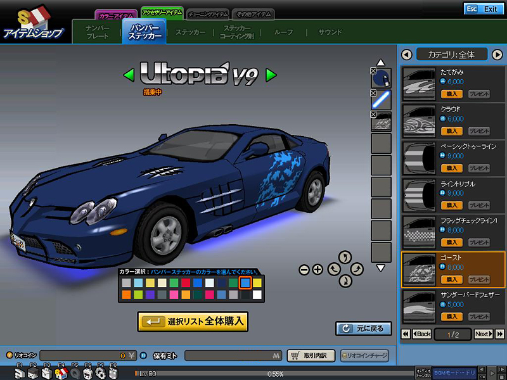The height and width of the screenshot is (380, 507).
Task: Switch to previous car with green arrow
Action: coord(129,75)
